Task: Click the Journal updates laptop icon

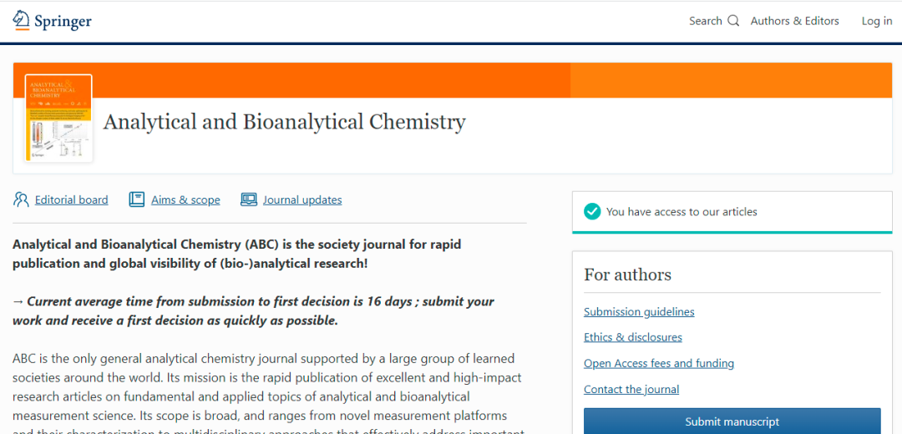Action: pos(249,199)
